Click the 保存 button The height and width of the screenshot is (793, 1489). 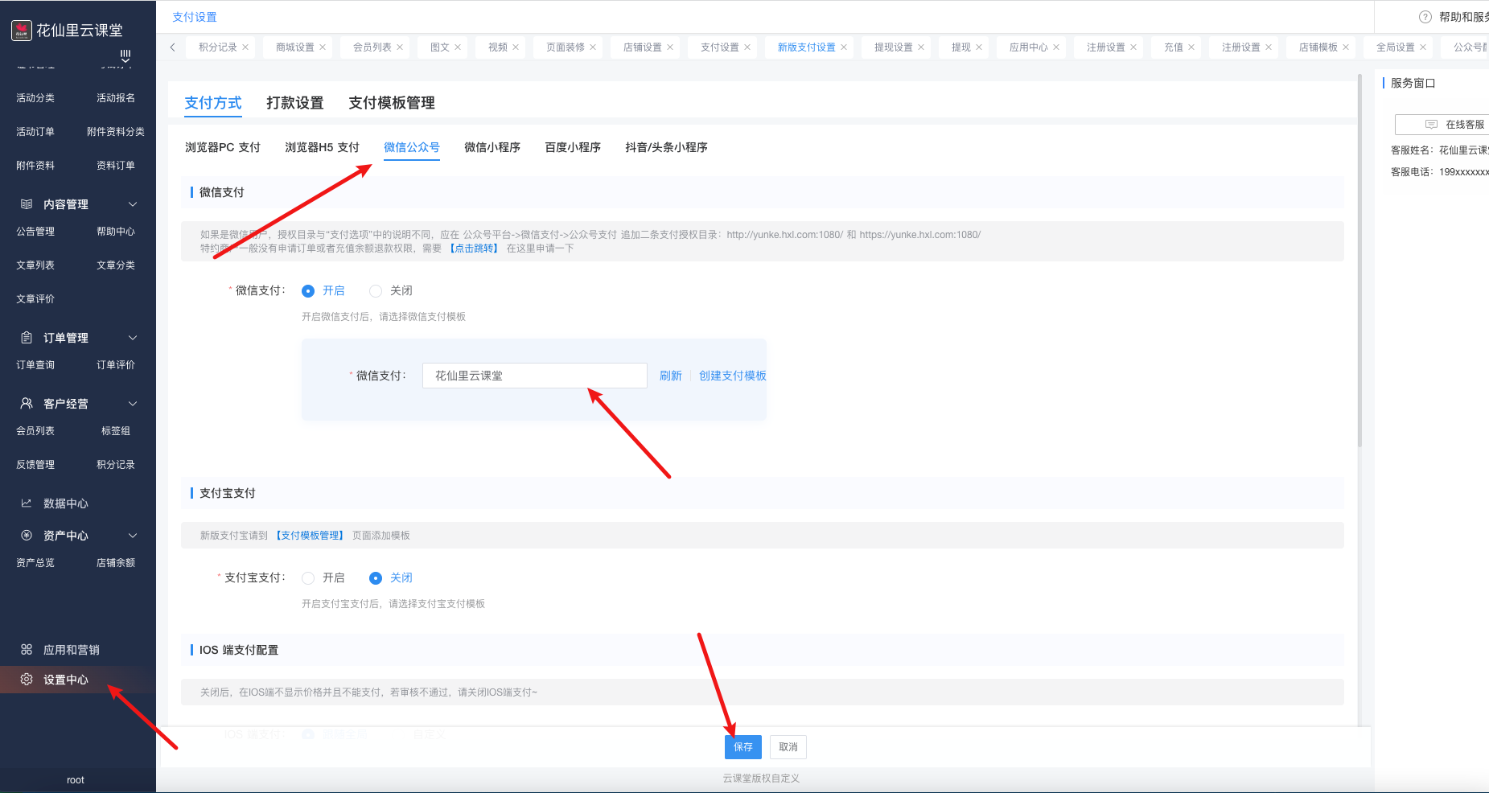[x=743, y=747]
